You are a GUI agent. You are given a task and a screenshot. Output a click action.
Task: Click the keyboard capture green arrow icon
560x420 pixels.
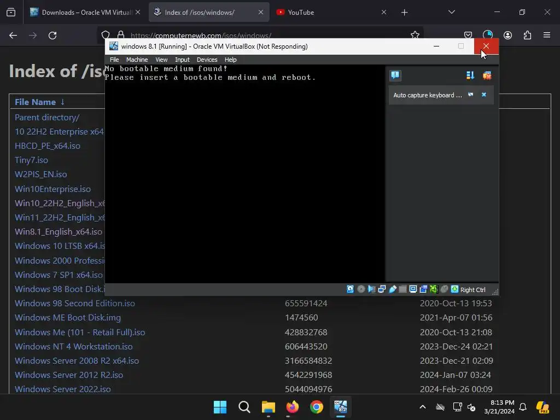click(x=454, y=289)
